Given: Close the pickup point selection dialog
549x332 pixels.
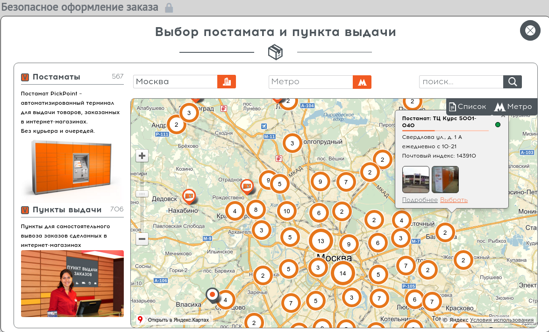Looking at the screenshot, I should (530, 31).
